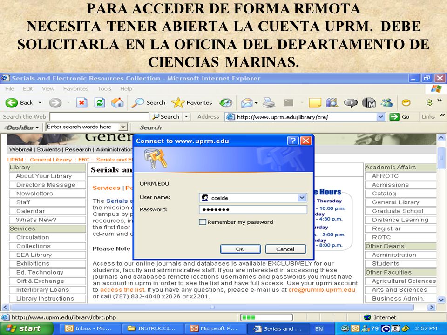
Task: Go to Home page icon
Action: click(117, 102)
